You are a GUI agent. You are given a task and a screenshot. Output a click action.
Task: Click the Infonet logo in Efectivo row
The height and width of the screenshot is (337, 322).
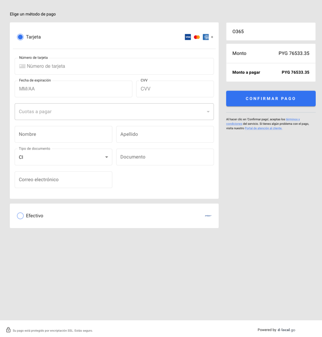click(x=208, y=216)
